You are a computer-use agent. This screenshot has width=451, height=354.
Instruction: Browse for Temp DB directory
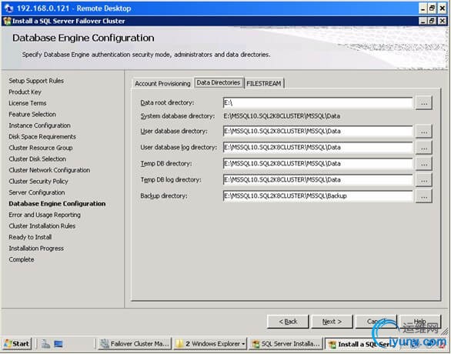(x=423, y=164)
